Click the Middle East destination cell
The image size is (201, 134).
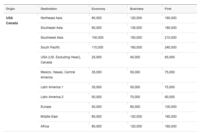[49, 117]
